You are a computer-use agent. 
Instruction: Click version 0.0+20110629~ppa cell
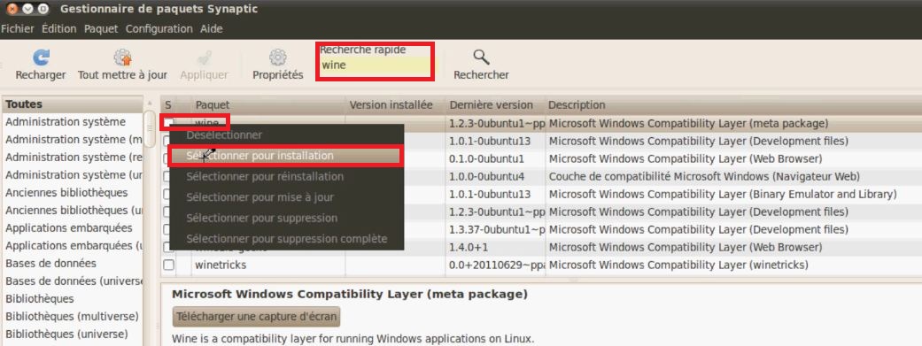[498, 265]
